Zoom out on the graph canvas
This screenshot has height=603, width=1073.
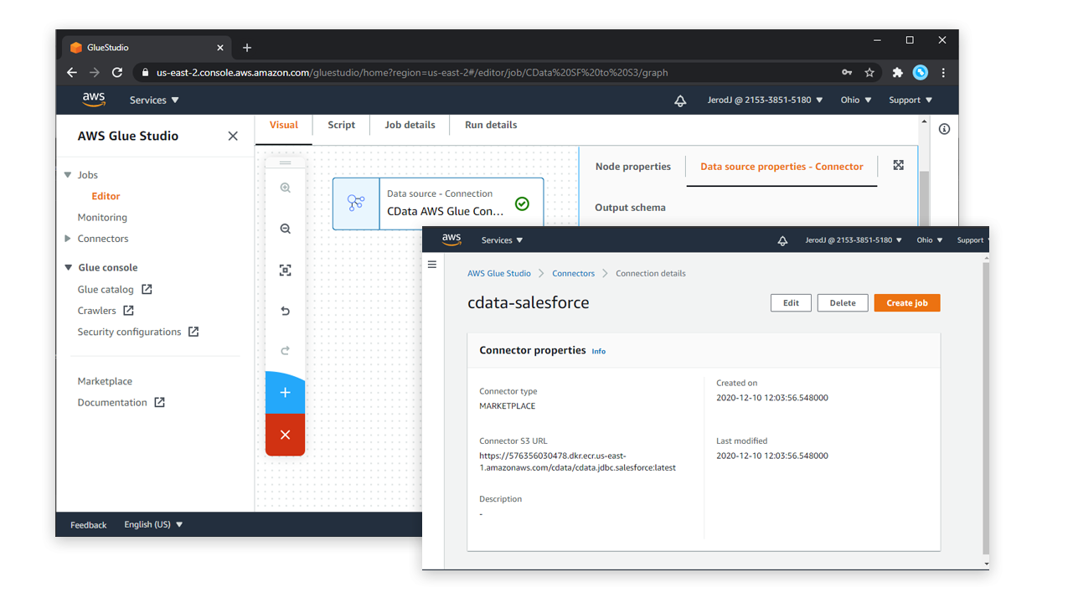pyautogui.click(x=286, y=229)
